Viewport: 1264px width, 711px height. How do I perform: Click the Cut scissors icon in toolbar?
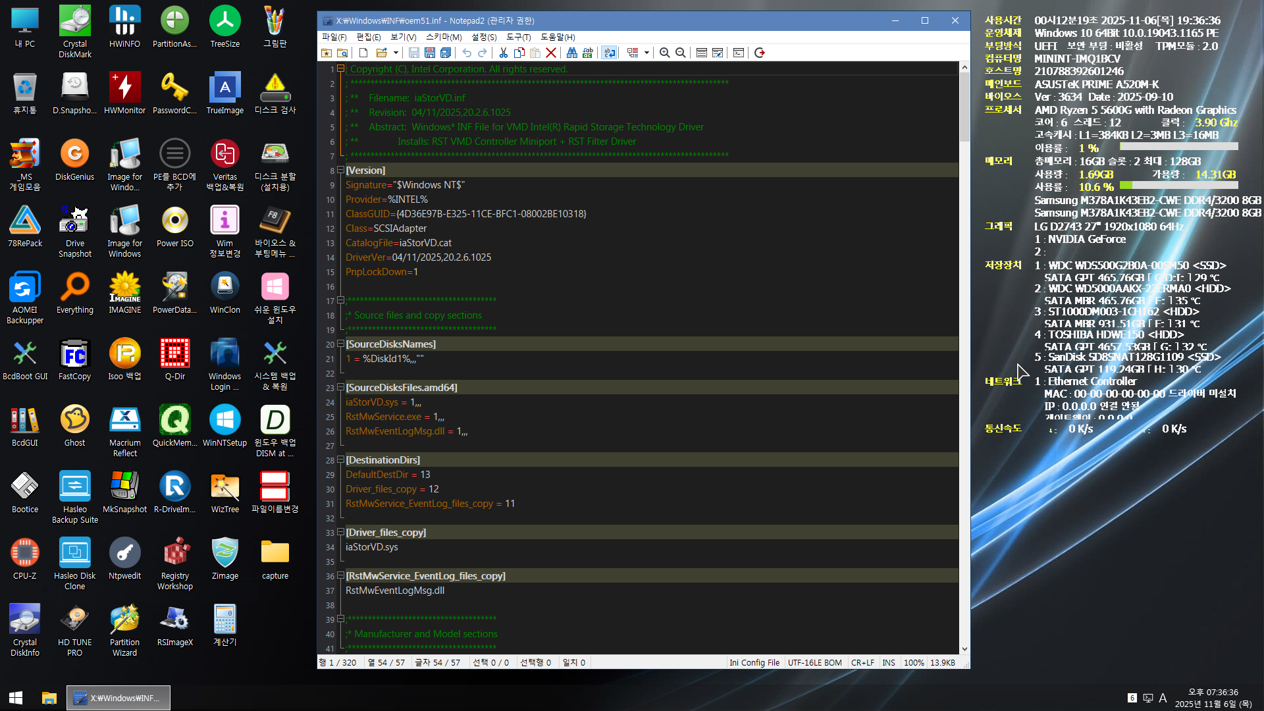tap(504, 53)
